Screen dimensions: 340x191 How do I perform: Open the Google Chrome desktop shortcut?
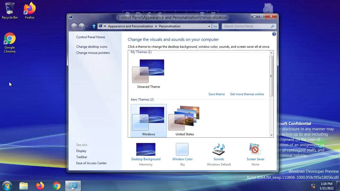(10, 43)
